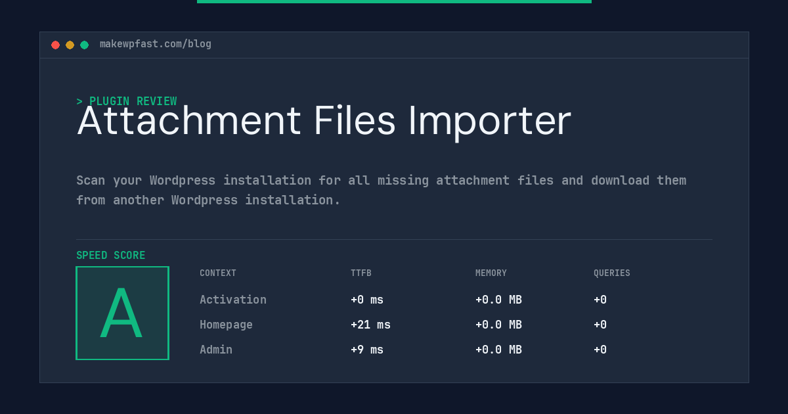Click the SPEED SCORE label
This screenshot has height=414, width=788.
[111, 255]
